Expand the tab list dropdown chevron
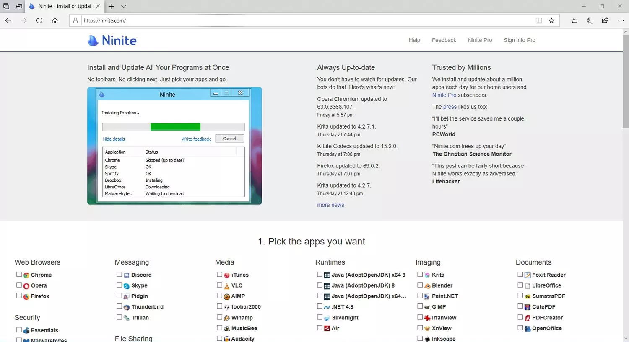 pyautogui.click(x=123, y=6)
